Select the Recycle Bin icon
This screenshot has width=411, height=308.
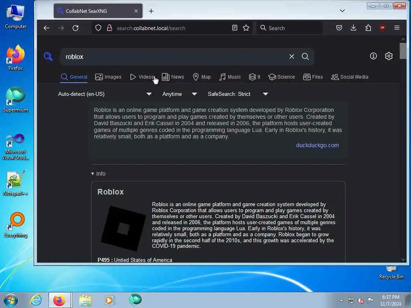(391, 272)
